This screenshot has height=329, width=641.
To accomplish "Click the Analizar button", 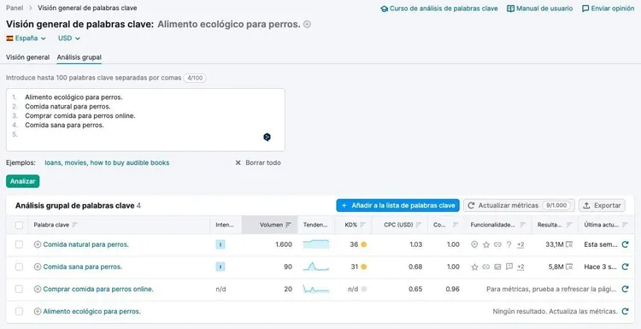I will [x=23, y=181].
